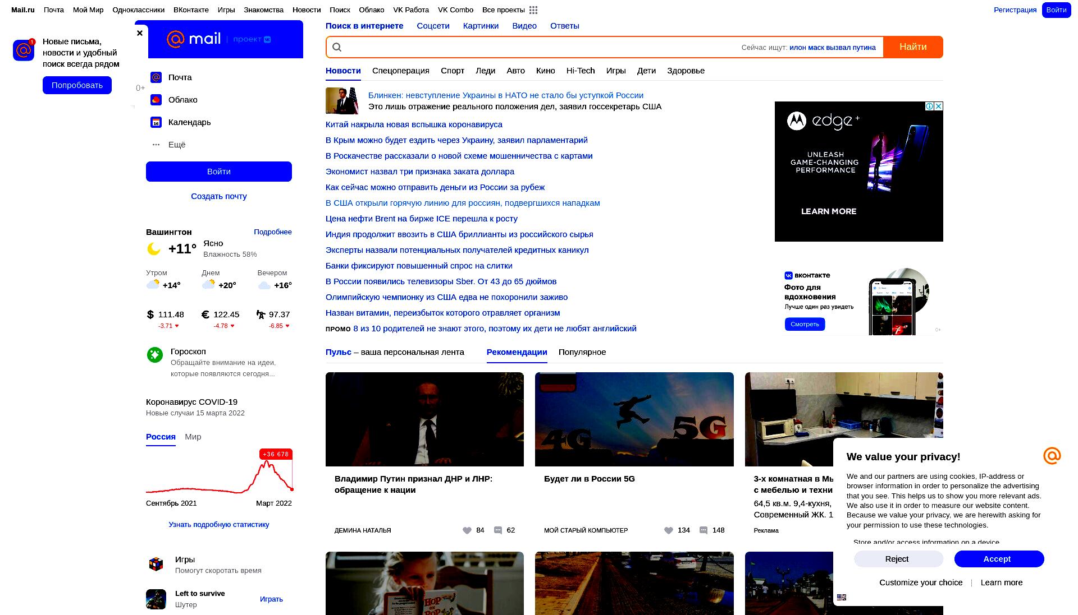The width and height of the screenshot is (1078, 615).
Task: Open comments on Putin article
Action: 497,530
